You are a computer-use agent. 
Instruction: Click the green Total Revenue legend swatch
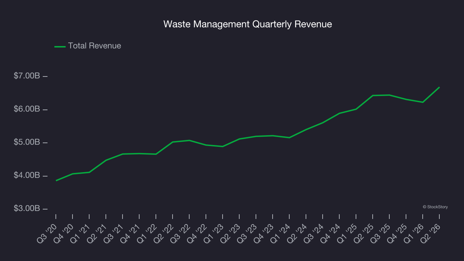click(60, 46)
